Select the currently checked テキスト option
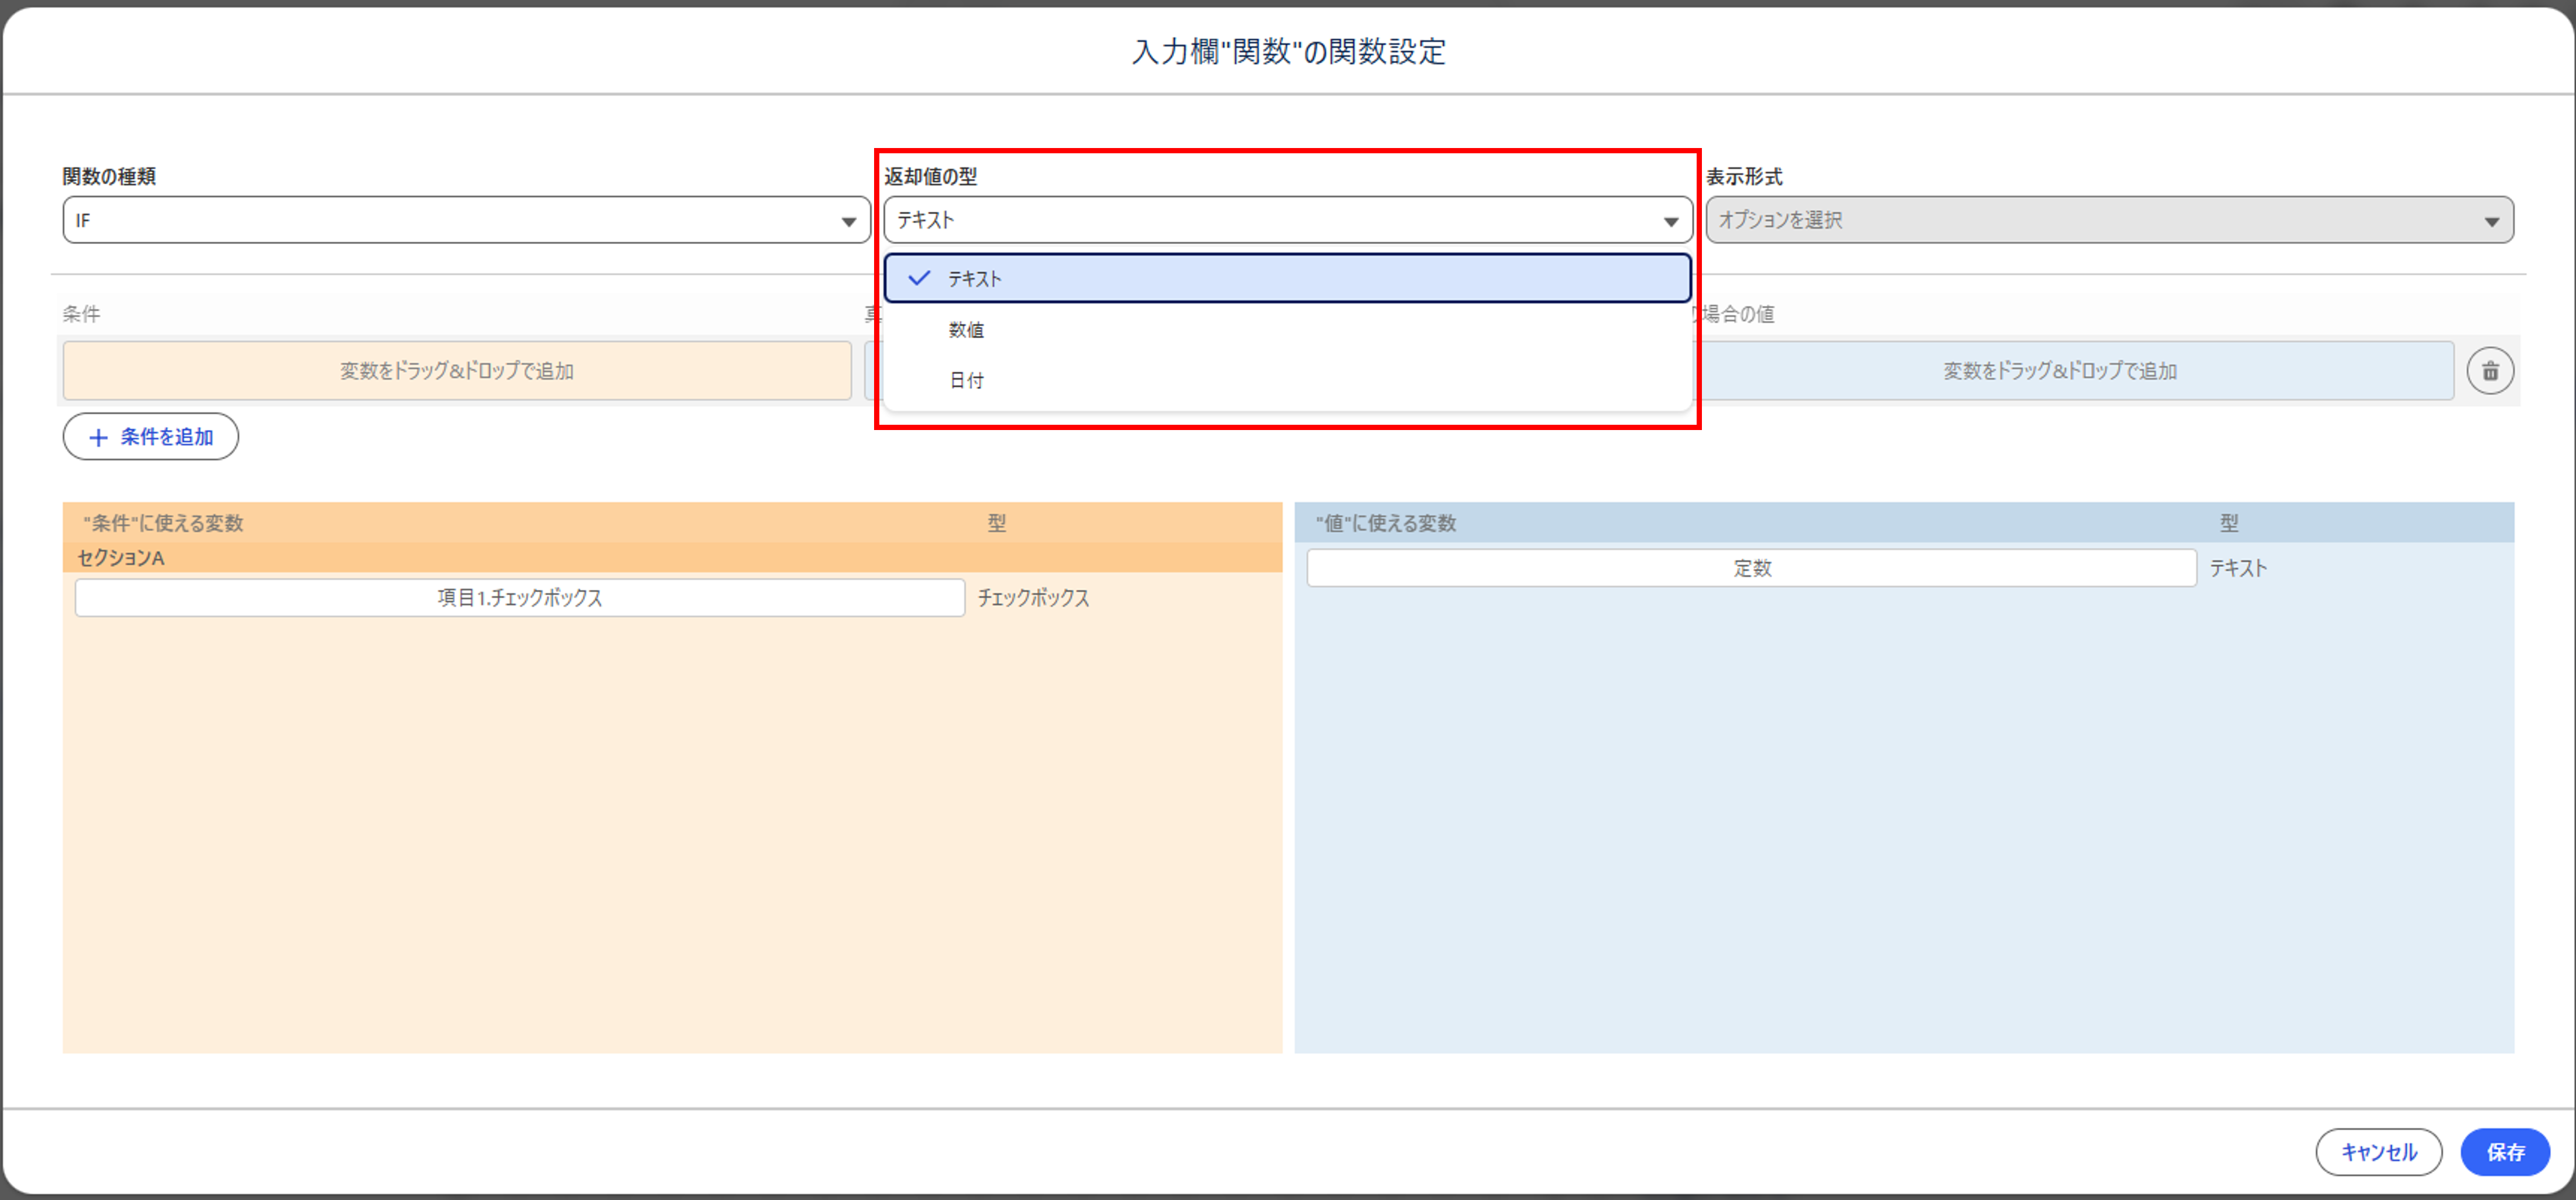The height and width of the screenshot is (1200, 2576). click(1285, 278)
